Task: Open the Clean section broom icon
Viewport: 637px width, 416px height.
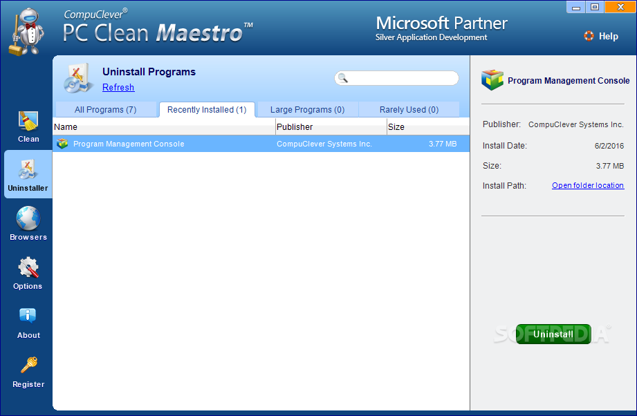Action: [x=28, y=121]
